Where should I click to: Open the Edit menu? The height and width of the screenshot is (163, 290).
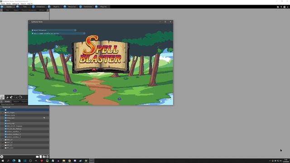(x=9, y=4)
